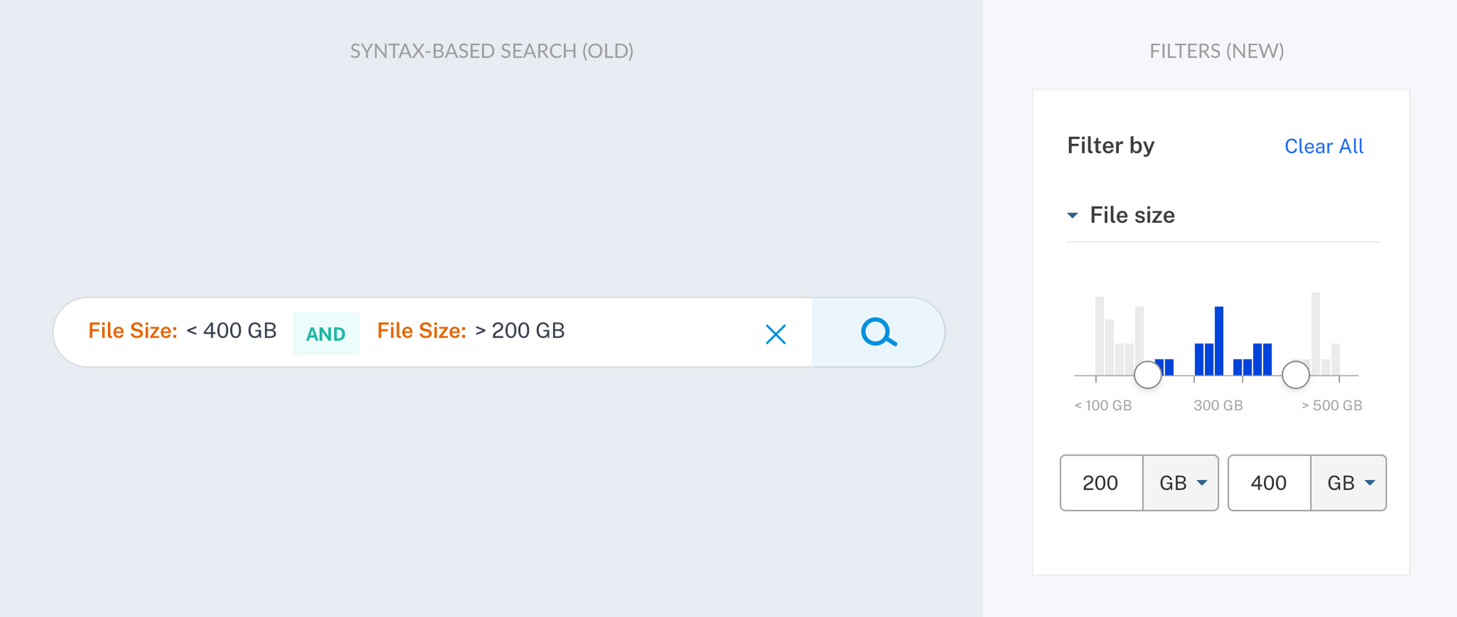Click the leftmost gray histogram bar
Image resolution: width=1457 pixels, height=617 pixels.
(1099, 335)
